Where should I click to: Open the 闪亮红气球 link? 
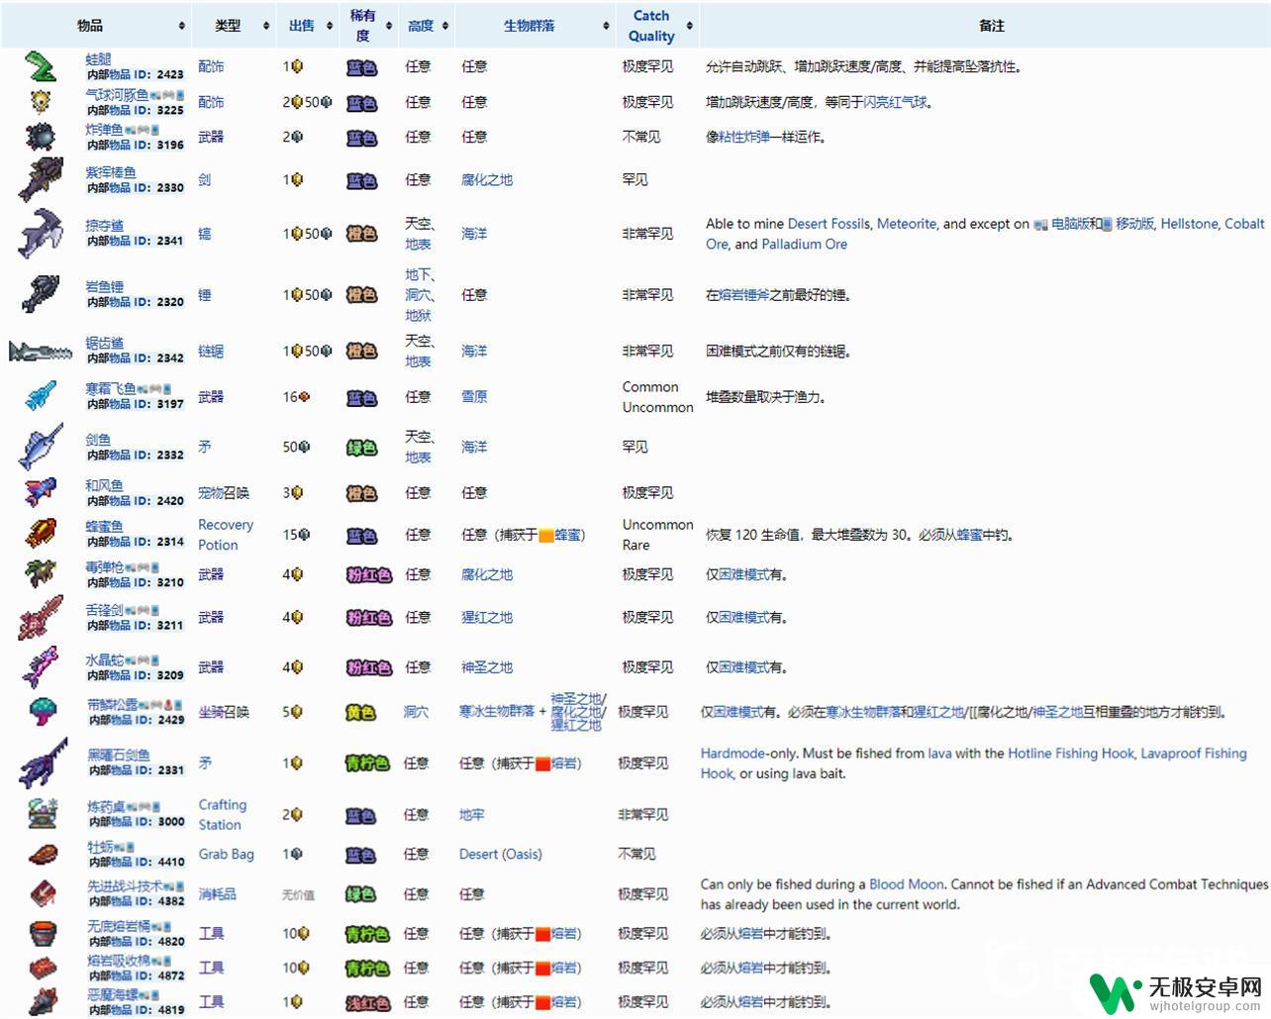tap(895, 102)
